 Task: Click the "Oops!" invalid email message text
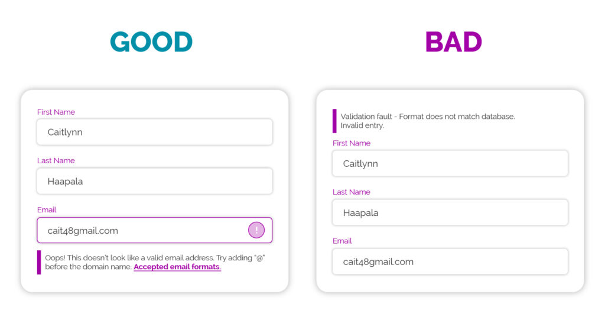[155, 258]
